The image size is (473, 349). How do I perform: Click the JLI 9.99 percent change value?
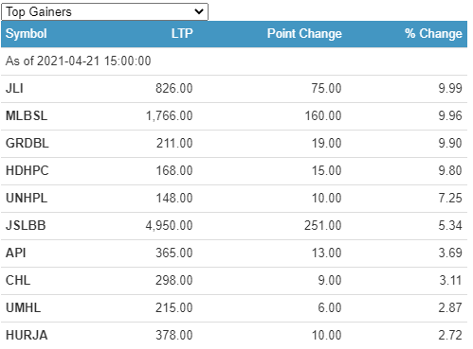450,89
